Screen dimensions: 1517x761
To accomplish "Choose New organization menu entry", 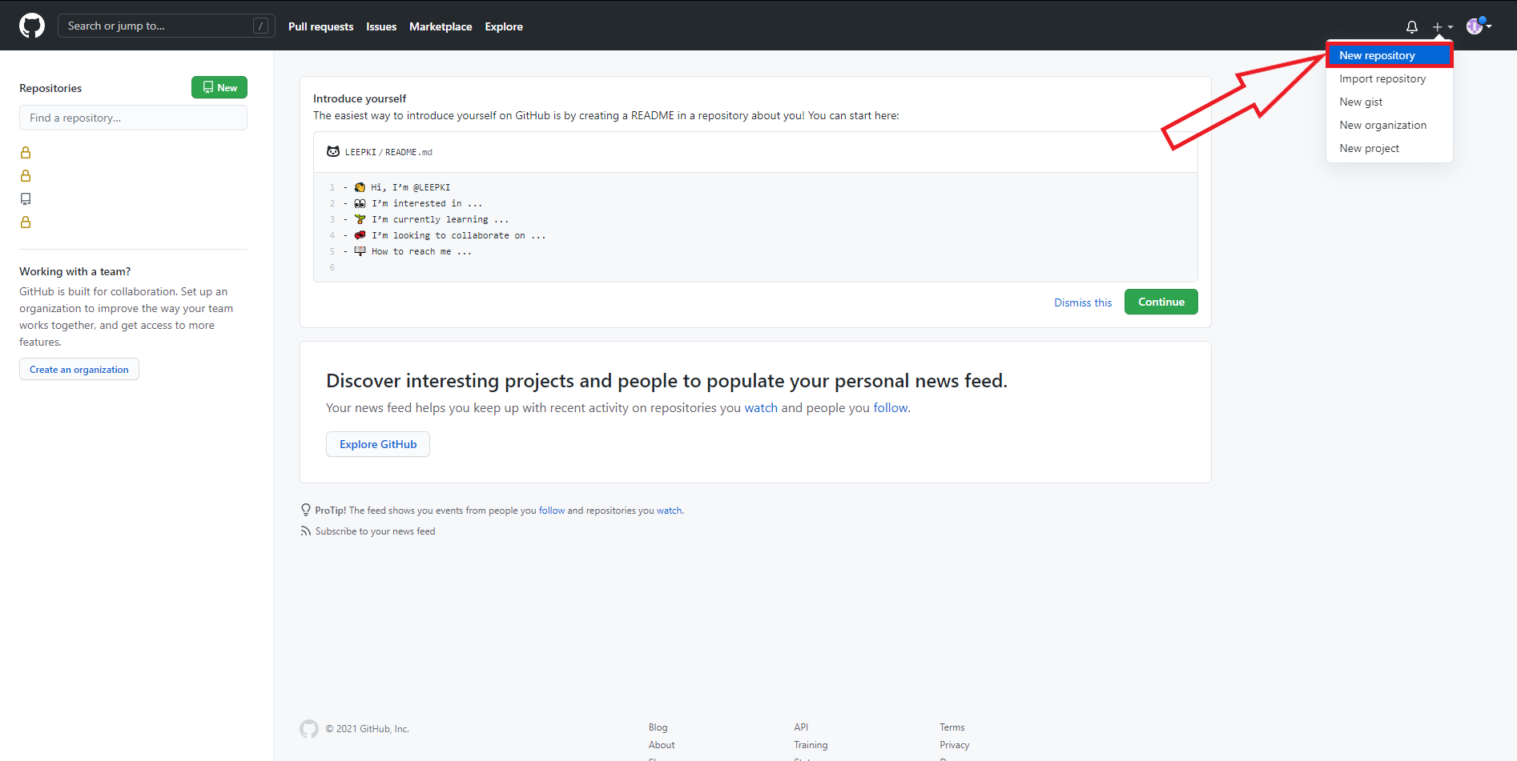I will click(x=1389, y=125).
